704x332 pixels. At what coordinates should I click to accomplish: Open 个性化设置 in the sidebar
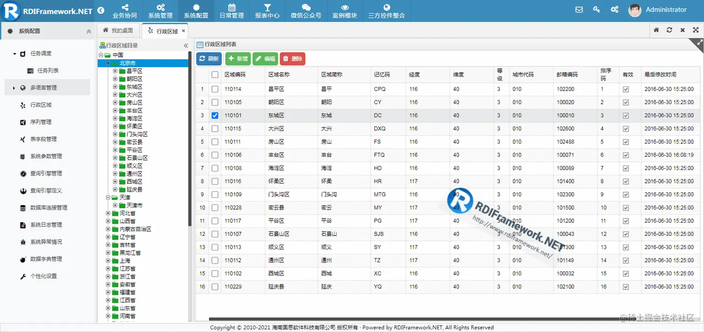[44, 276]
